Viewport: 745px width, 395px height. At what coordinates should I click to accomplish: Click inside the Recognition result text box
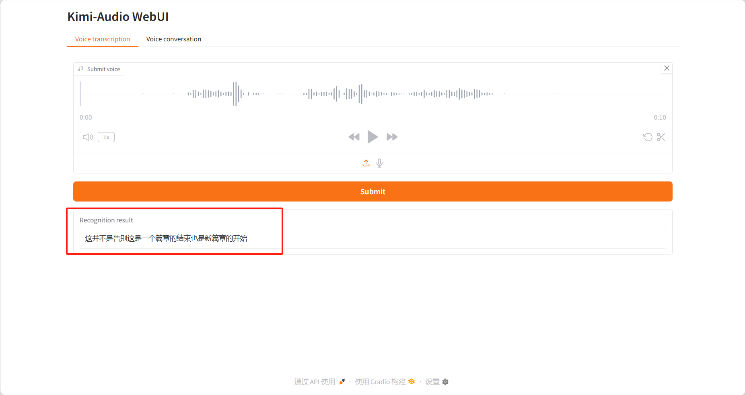pos(372,238)
